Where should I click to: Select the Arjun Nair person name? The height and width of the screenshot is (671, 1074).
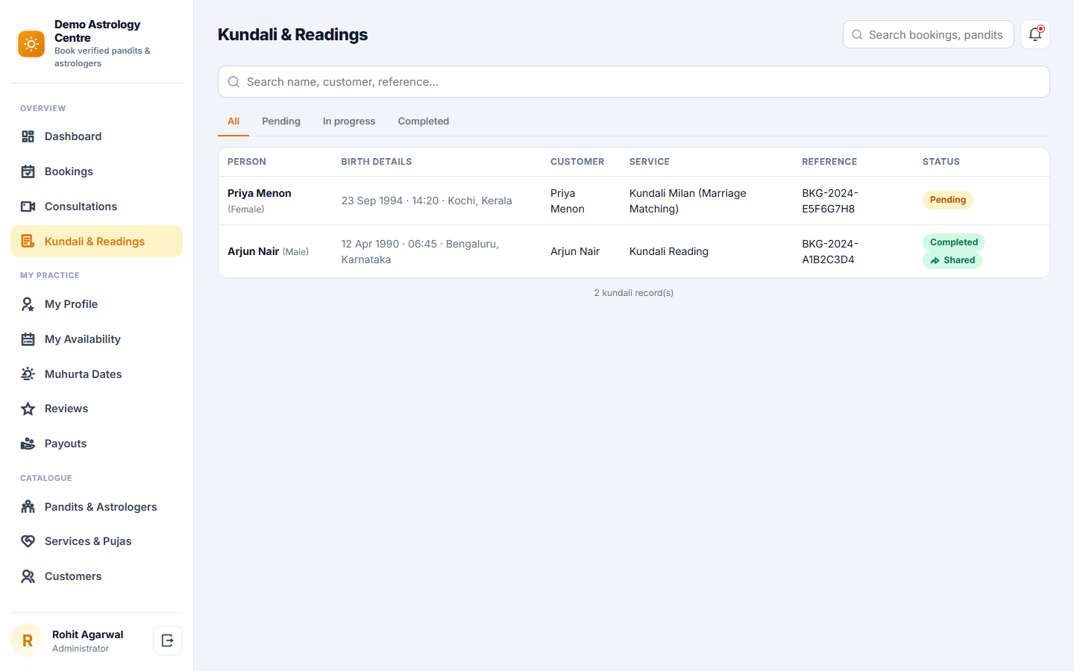(x=254, y=251)
